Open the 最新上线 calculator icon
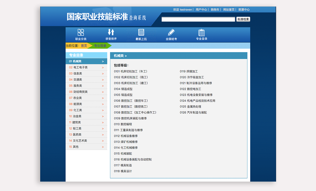The image size is (316, 191). point(141,32)
